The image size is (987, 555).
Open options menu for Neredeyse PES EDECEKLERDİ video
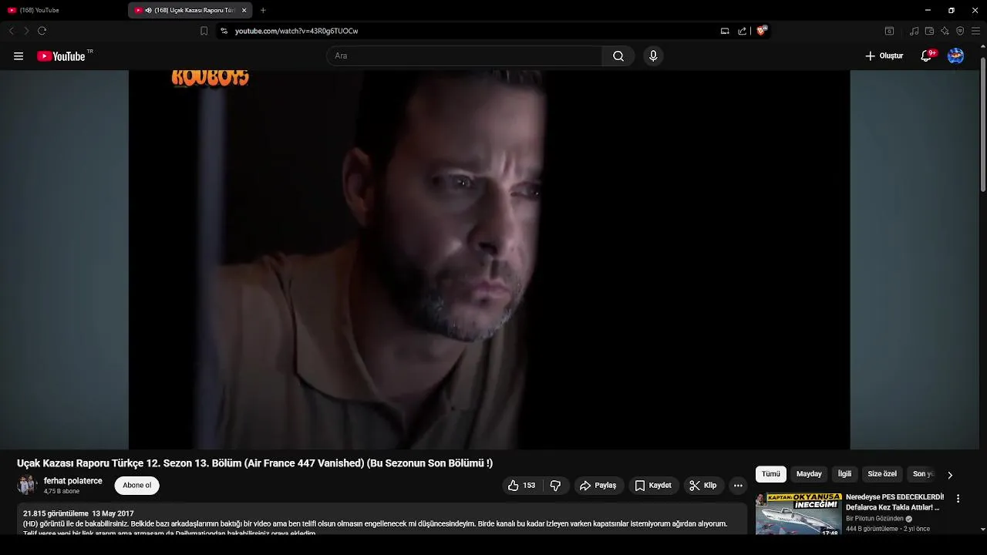[958, 499]
